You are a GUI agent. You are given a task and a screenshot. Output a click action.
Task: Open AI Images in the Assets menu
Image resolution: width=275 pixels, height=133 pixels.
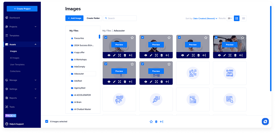15,58
